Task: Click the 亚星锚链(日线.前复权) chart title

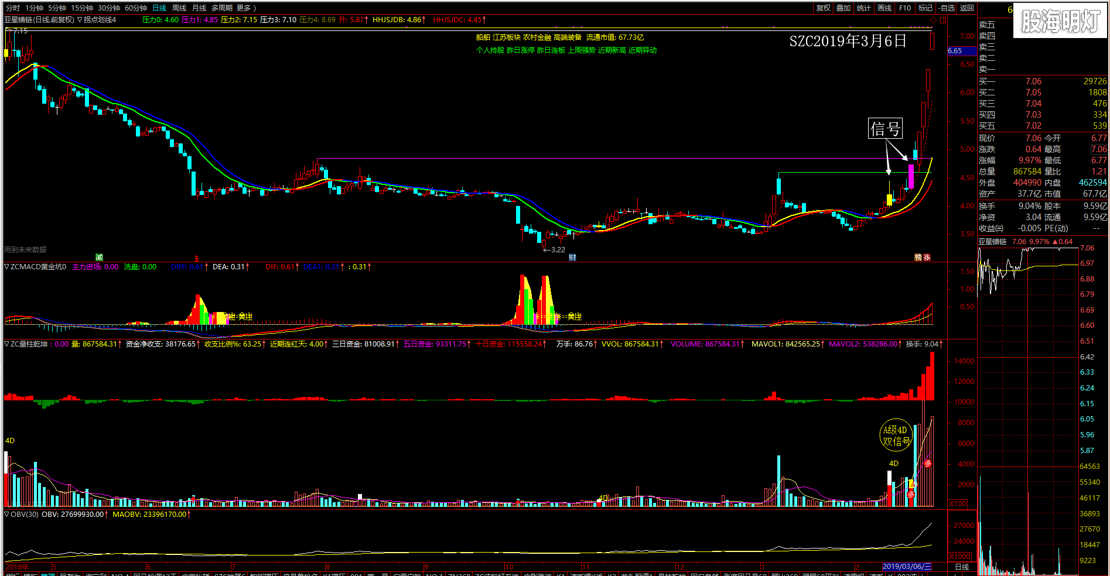Action: pyautogui.click(x=39, y=19)
